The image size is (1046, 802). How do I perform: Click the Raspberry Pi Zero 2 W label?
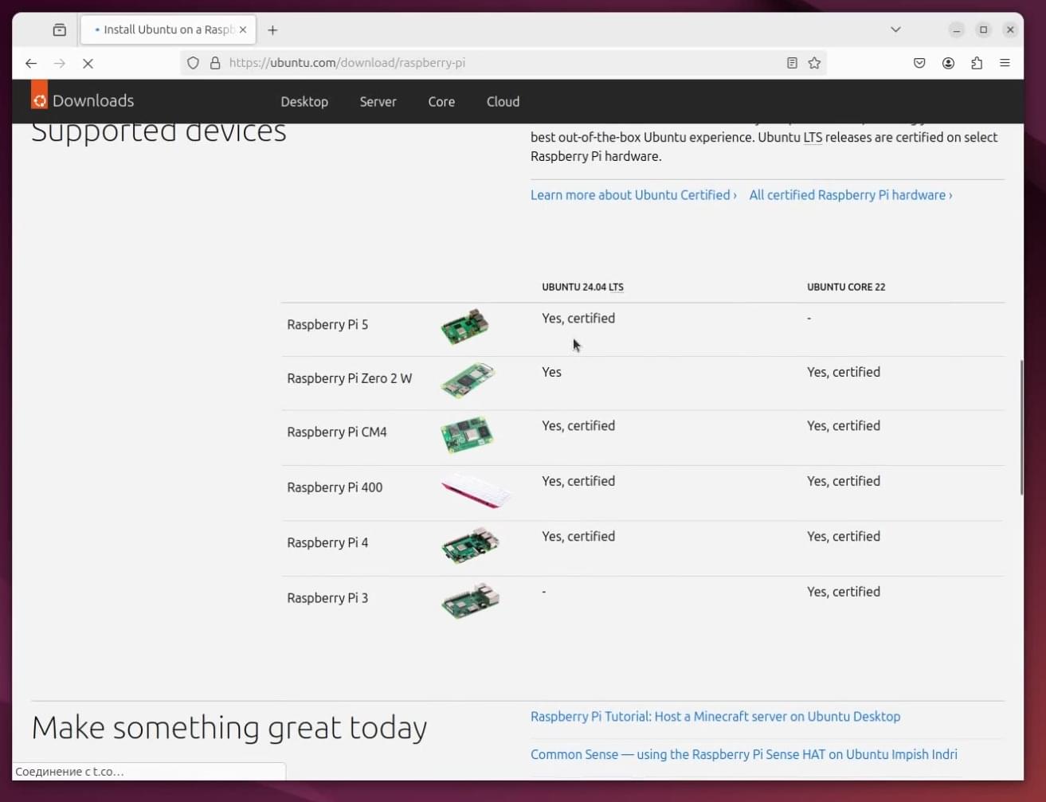(x=350, y=378)
